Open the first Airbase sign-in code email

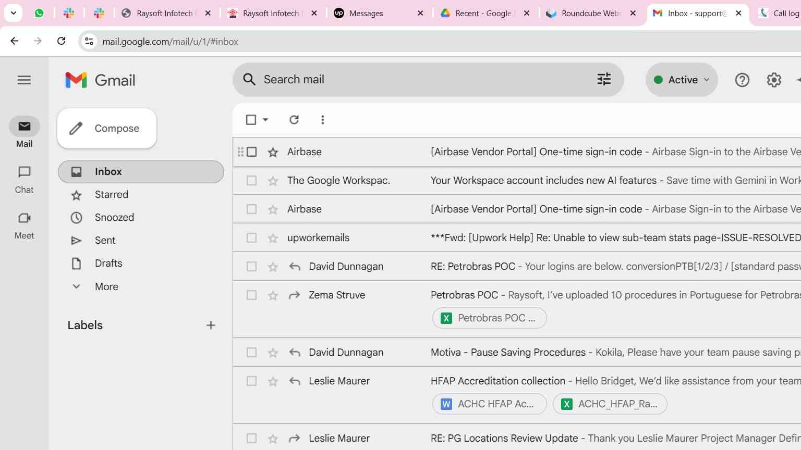(x=517, y=152)
